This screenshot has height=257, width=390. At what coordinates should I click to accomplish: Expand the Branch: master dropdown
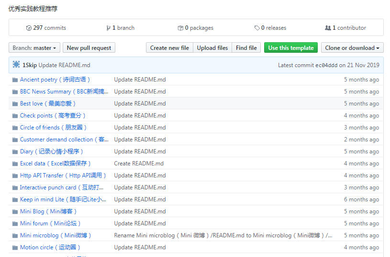34,47
